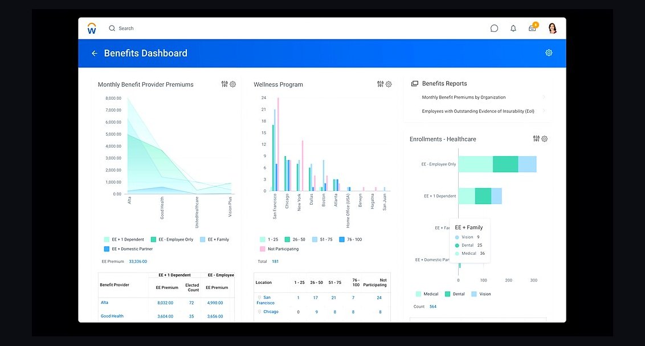Open the chat messages icon

point(494,29)
